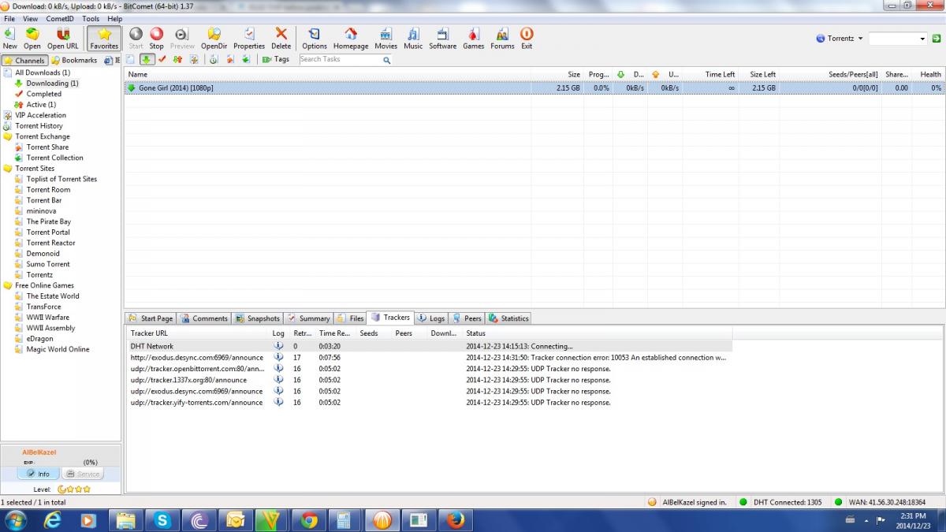Open the BitComet Options dialog
The height and width of the screenshot is (532, 946).
314,35
